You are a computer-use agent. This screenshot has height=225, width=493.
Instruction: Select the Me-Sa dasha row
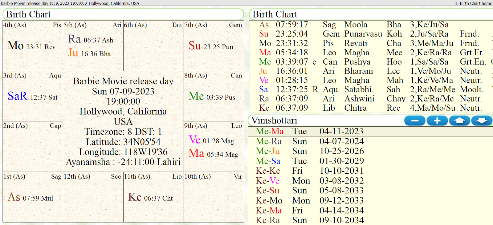[x=370, y=161]
